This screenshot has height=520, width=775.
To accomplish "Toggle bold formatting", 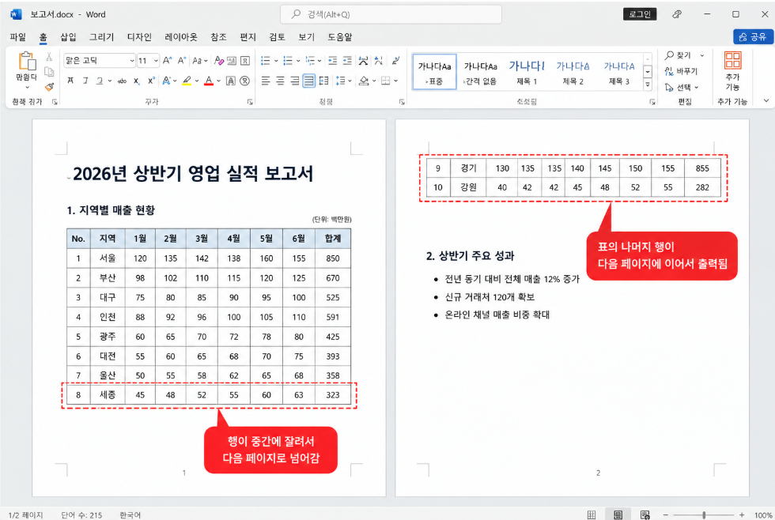I will point(70,81).
